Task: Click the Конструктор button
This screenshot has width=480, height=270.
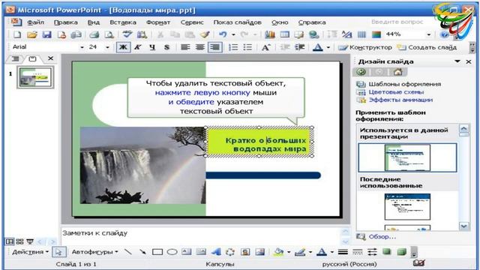Action: click(365, 47)
